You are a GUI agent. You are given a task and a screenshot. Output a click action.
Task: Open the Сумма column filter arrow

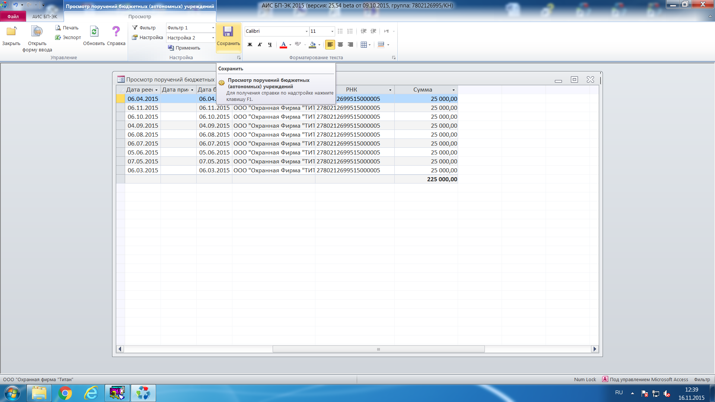[454, 90]
